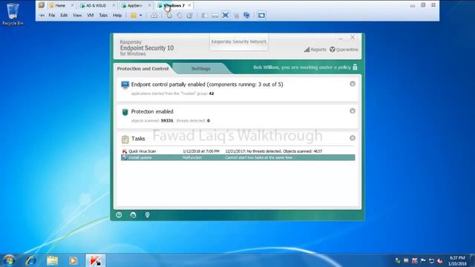Click the Kaspersky Security Network button
Screen dimensions: 475x267
tap(239, 42)
